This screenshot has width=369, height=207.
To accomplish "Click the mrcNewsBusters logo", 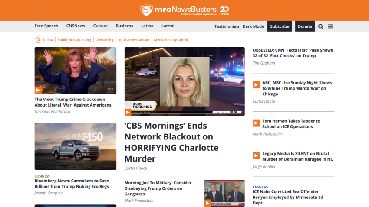I will [x=184, y=10].
